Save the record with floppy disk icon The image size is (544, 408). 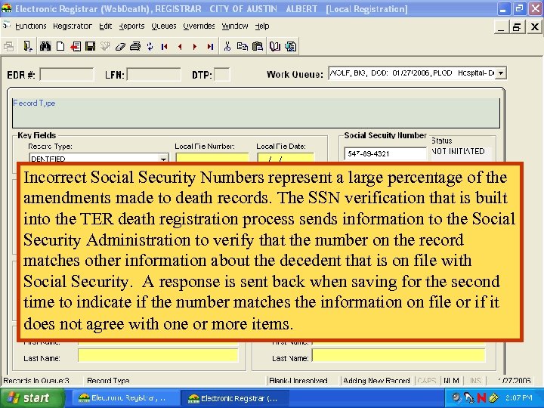[x=90, y=46]
